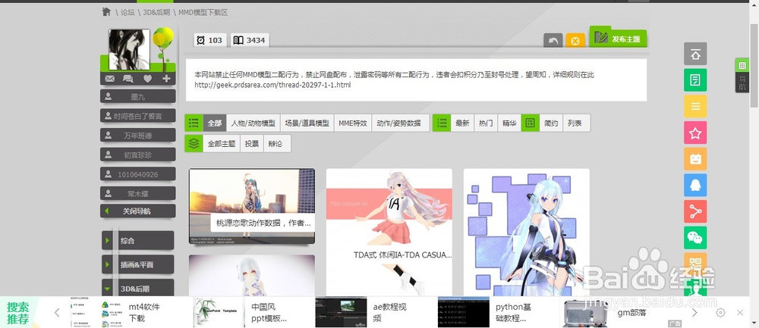Open user 时间苍白了誓言 profile
The height and width of the screenshot is (328, 759).
138,116
